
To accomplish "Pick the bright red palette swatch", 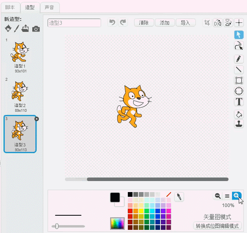I will click(x=130, y=211).
